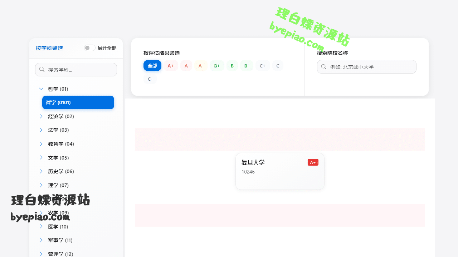Toggle the 展开全部 switch
Viewport: 458px width, 257px height.
pos(90,48)
